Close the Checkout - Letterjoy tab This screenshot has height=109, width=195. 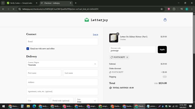pyautogui.click(x=70, y=3)
